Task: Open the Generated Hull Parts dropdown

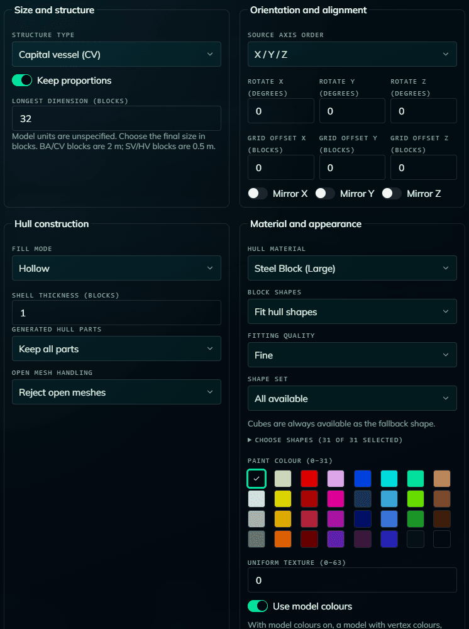Action: [116, 348]
